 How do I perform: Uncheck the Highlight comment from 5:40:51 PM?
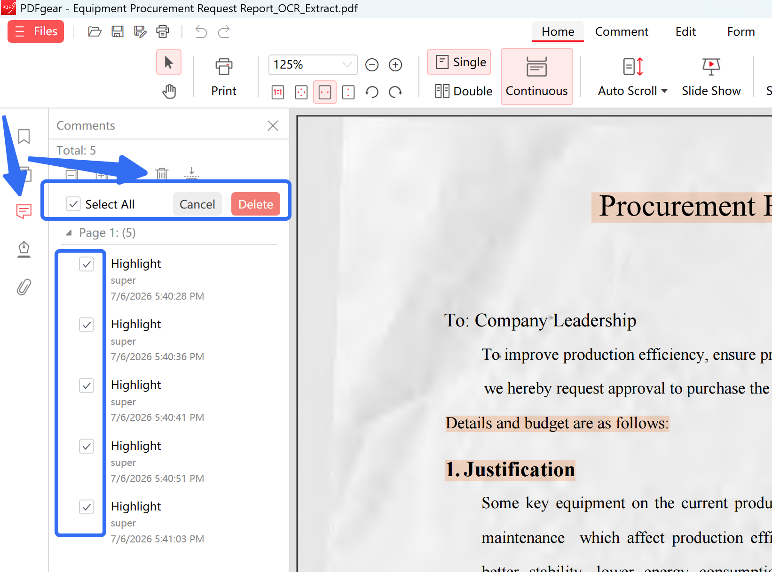coord(87,446)
